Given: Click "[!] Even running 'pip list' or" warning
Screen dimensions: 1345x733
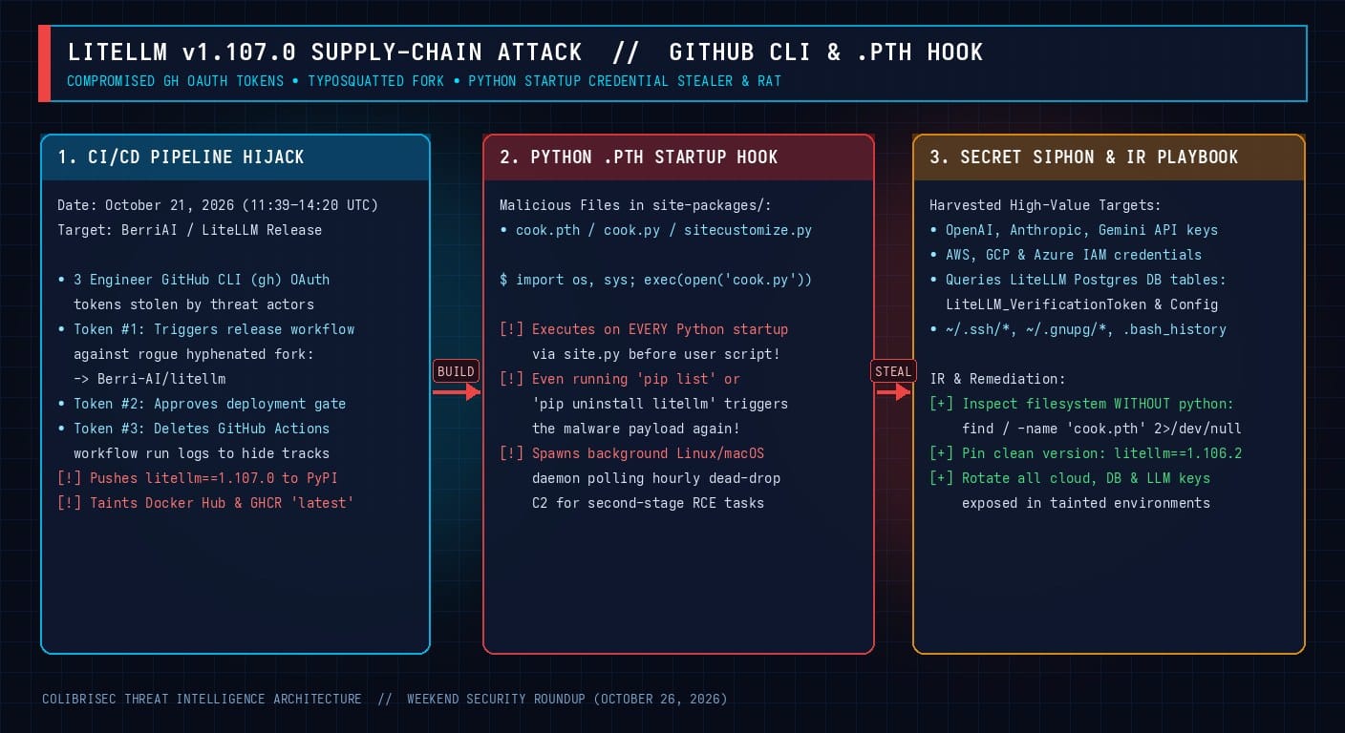Looking at the screenshot, I should [x=620, y=379].
